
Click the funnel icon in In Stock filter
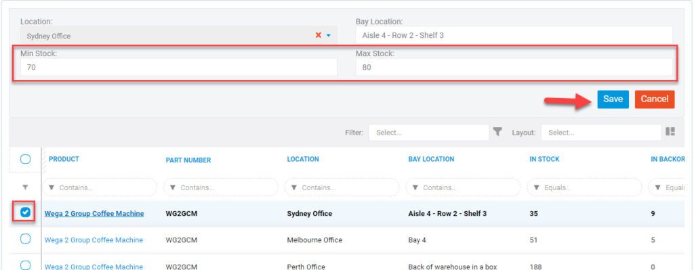pyautogui.click(x=537, y=187)
